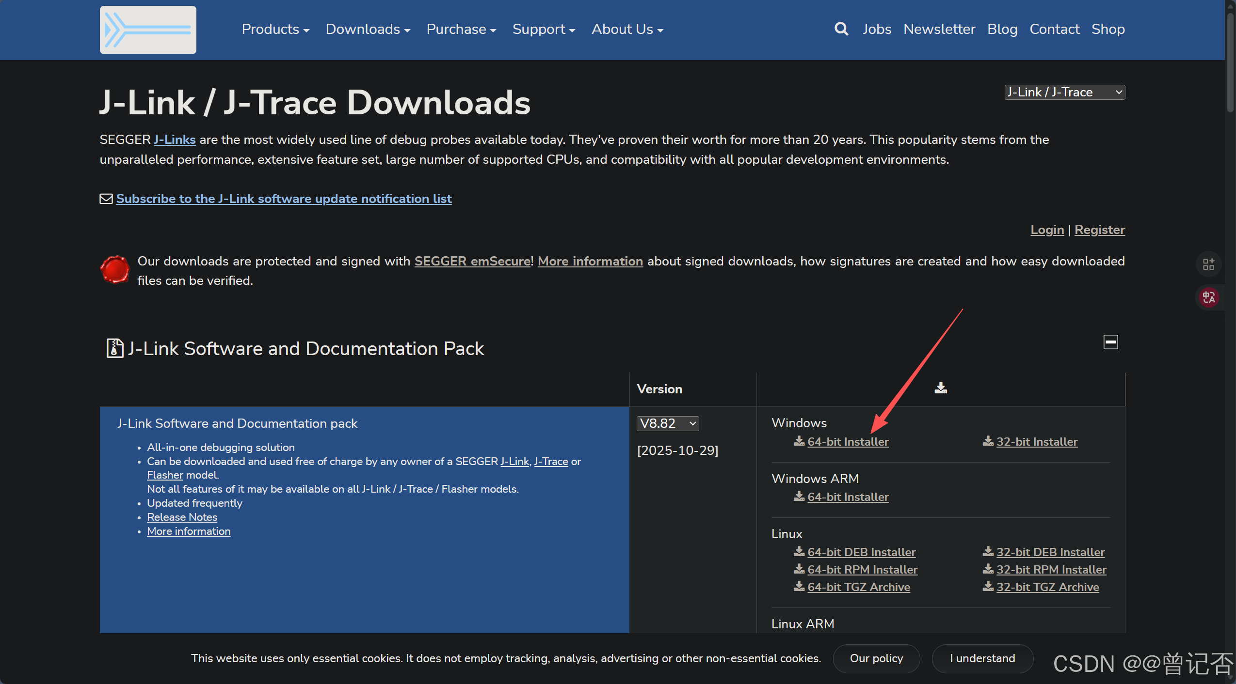Download the Linux 32-bit DEB Installer
Screen dimensions: 1236x684
click(x=1050, y=552)
